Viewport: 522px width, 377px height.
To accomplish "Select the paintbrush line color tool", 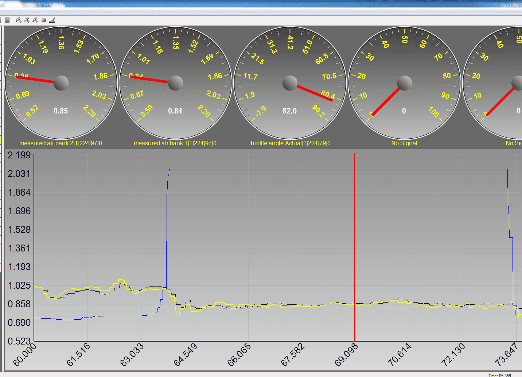I will tap(52, 20).
